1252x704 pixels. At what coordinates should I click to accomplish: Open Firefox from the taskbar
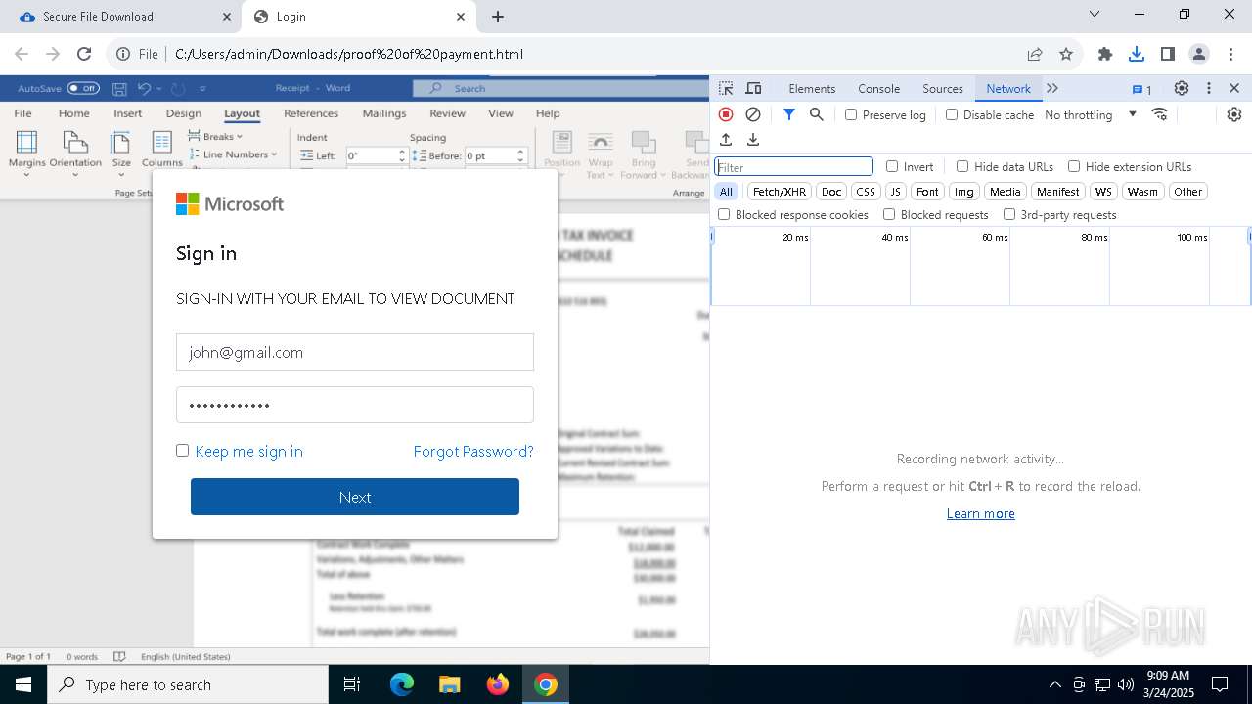pyautogui.click(x=498, y=684)
